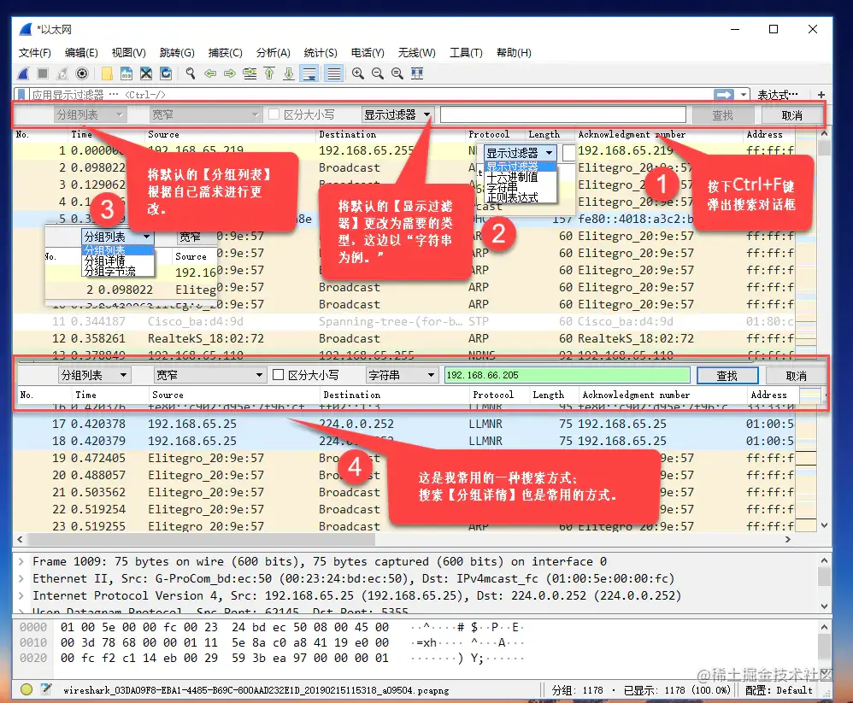
Task: Go forward in packet history, right green arrow
Action: click(230, 73)
